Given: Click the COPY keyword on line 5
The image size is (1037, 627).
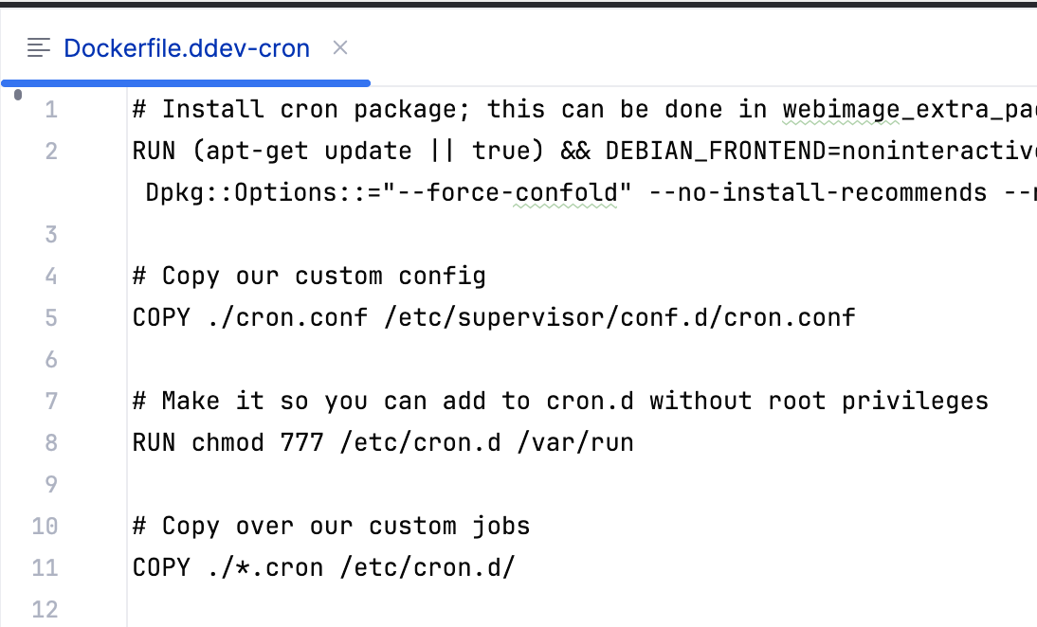Looking at the screenshot, I should pyautogui.click(x=162, y=317).
